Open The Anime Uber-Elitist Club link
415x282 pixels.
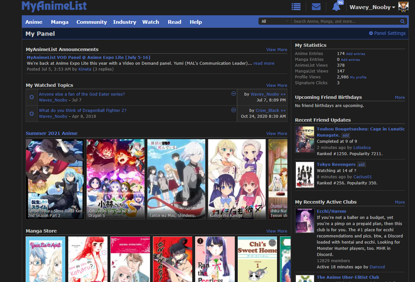tap(348, 277)
